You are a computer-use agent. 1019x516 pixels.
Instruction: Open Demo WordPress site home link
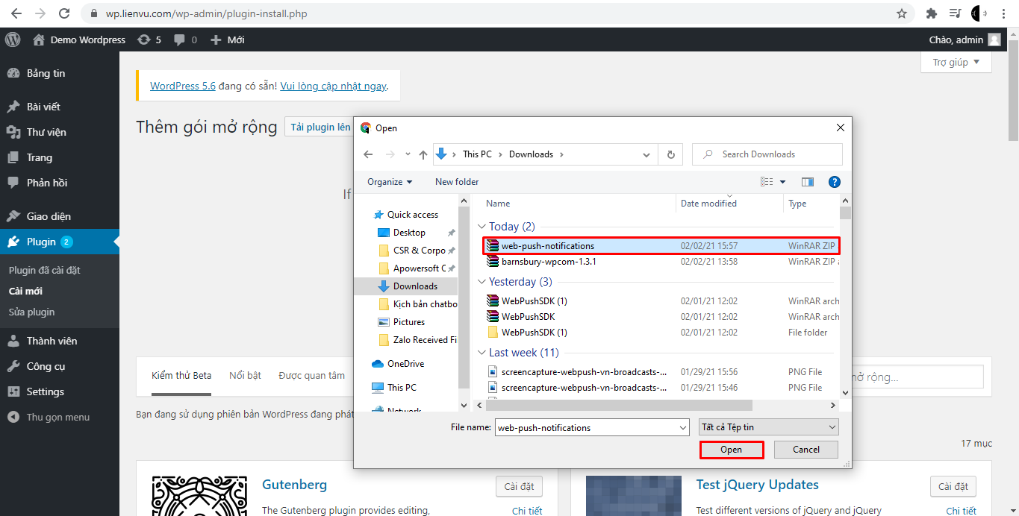79,40
